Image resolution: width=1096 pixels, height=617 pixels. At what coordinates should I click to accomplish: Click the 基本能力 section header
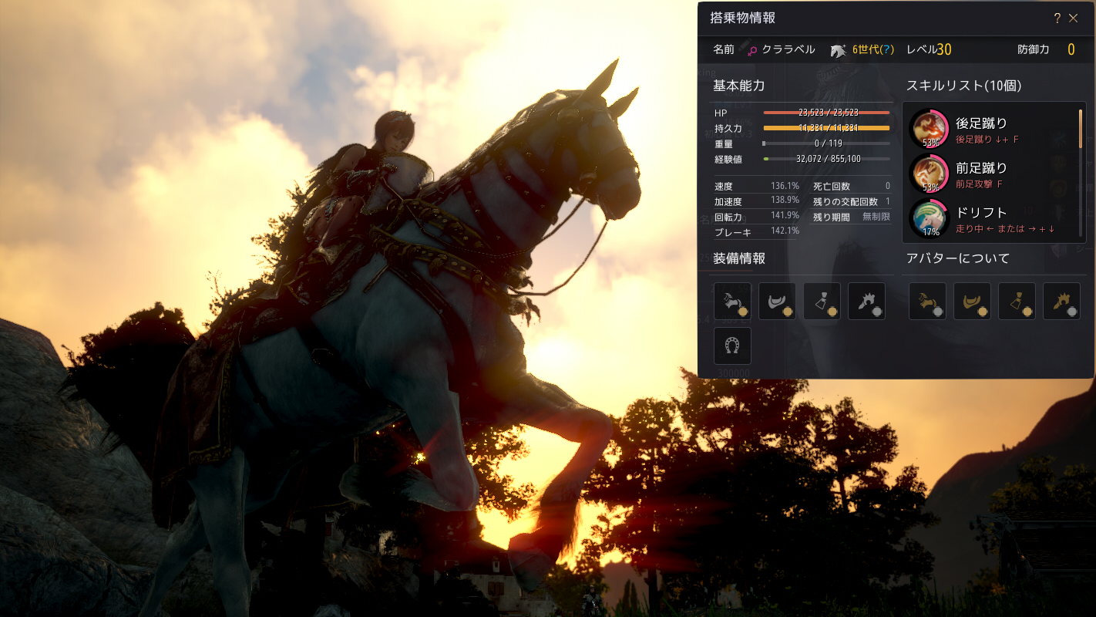point(738,86)
